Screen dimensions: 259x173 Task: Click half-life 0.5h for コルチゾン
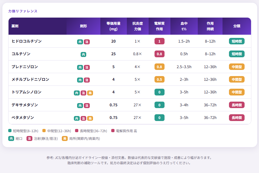click(x=184, y=54)
